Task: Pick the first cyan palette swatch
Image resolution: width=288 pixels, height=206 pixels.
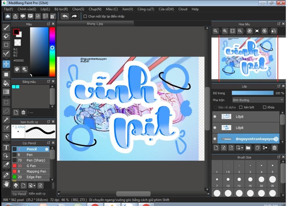Action: [14, 87]
